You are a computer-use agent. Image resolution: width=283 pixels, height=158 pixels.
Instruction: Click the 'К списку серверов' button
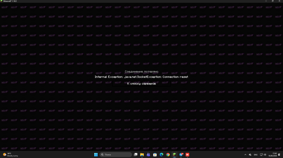[x=141, y=84]
